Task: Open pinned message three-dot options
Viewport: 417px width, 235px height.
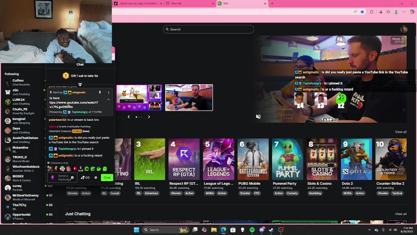Action: [x=108, y=92]
